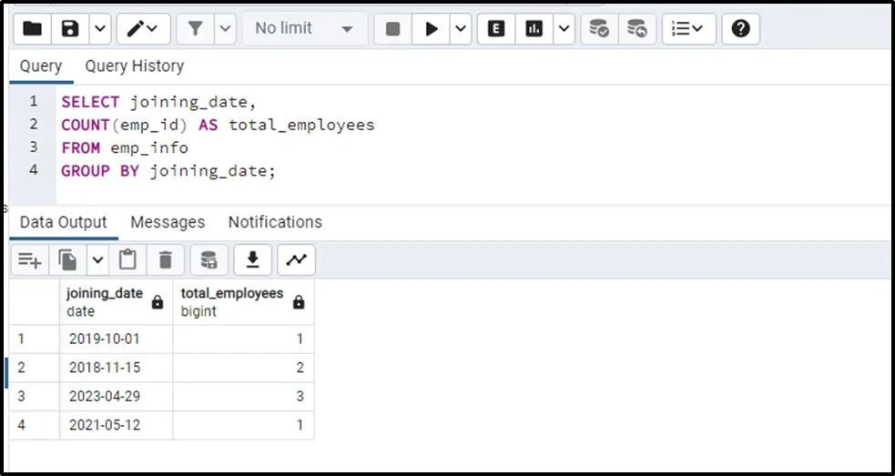Click the Save File disk icon
This screenshot has height=476, width=895.
point(70,29)
